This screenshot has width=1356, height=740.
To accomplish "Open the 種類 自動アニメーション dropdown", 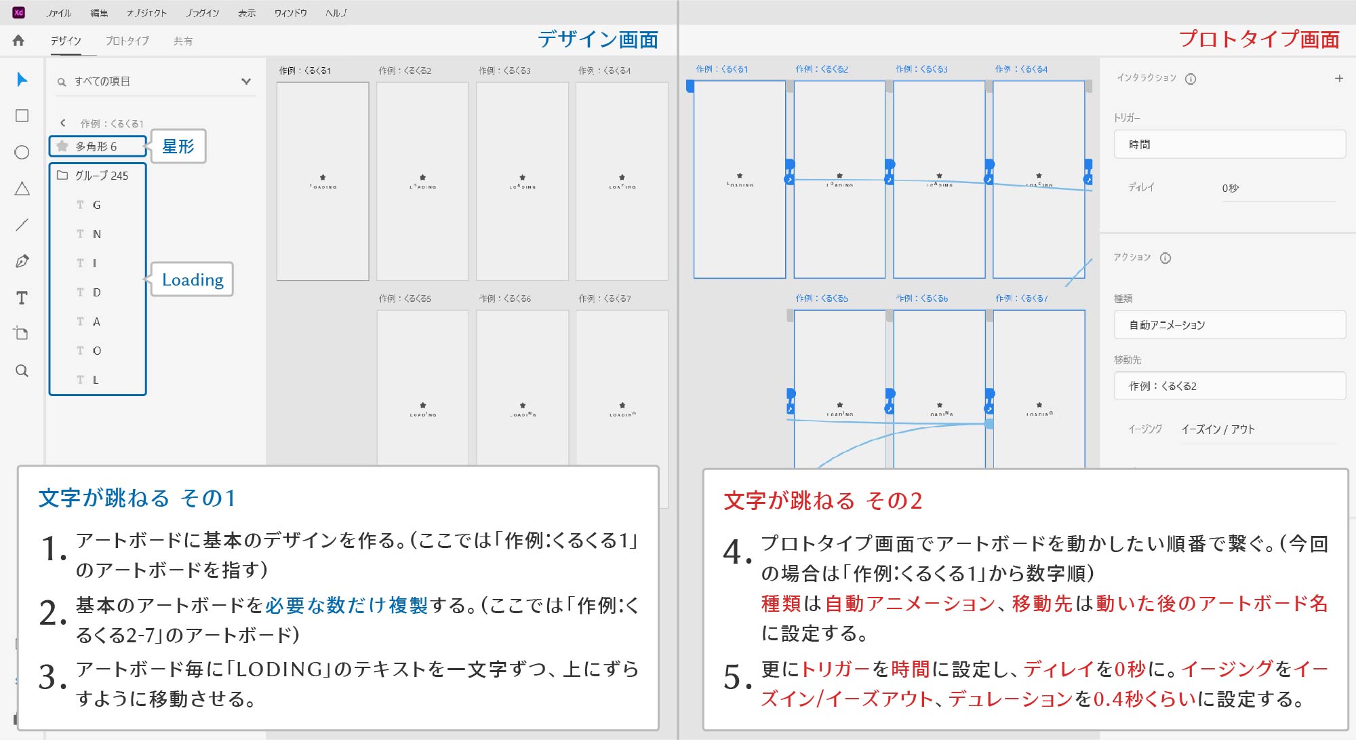I will (1229, 325).
